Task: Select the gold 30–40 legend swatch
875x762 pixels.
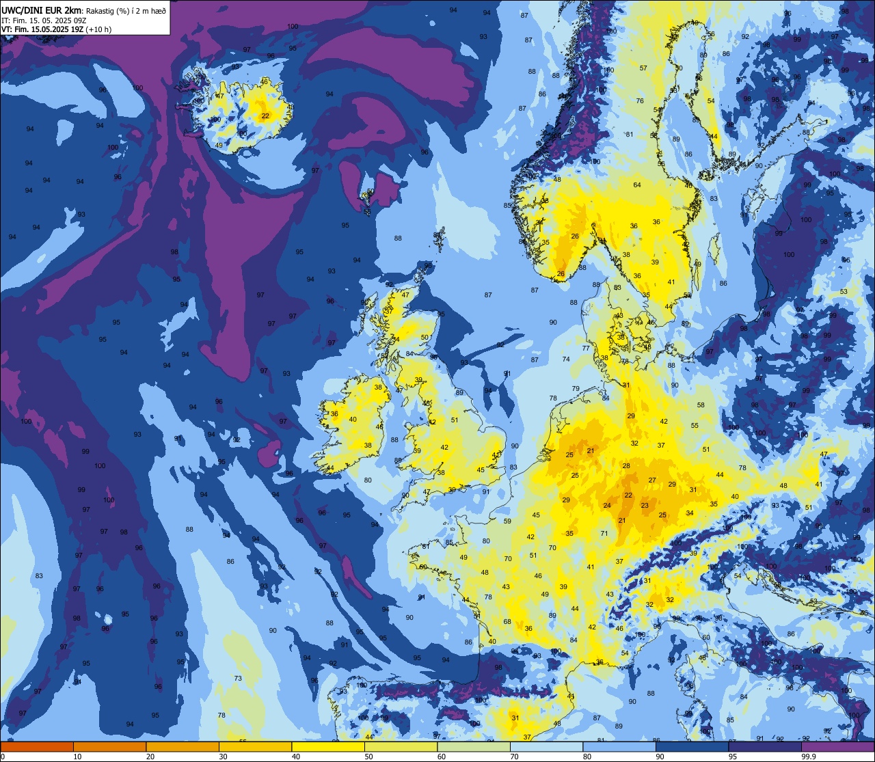Action: (x=255, y=746)
